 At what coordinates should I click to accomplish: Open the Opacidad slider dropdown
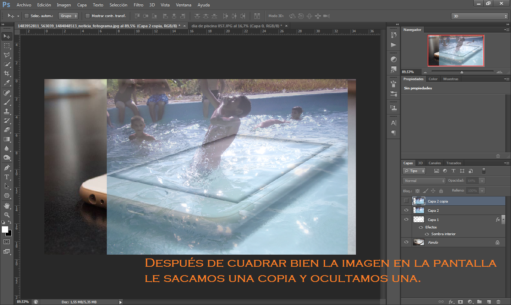[482, 181]
